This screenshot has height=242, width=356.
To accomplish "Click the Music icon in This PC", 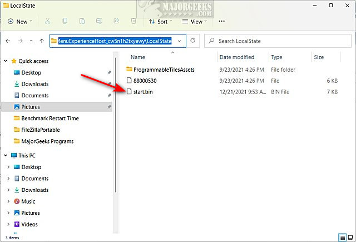I will [17, 201].
